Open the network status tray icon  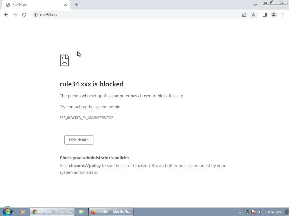(247, 212)
